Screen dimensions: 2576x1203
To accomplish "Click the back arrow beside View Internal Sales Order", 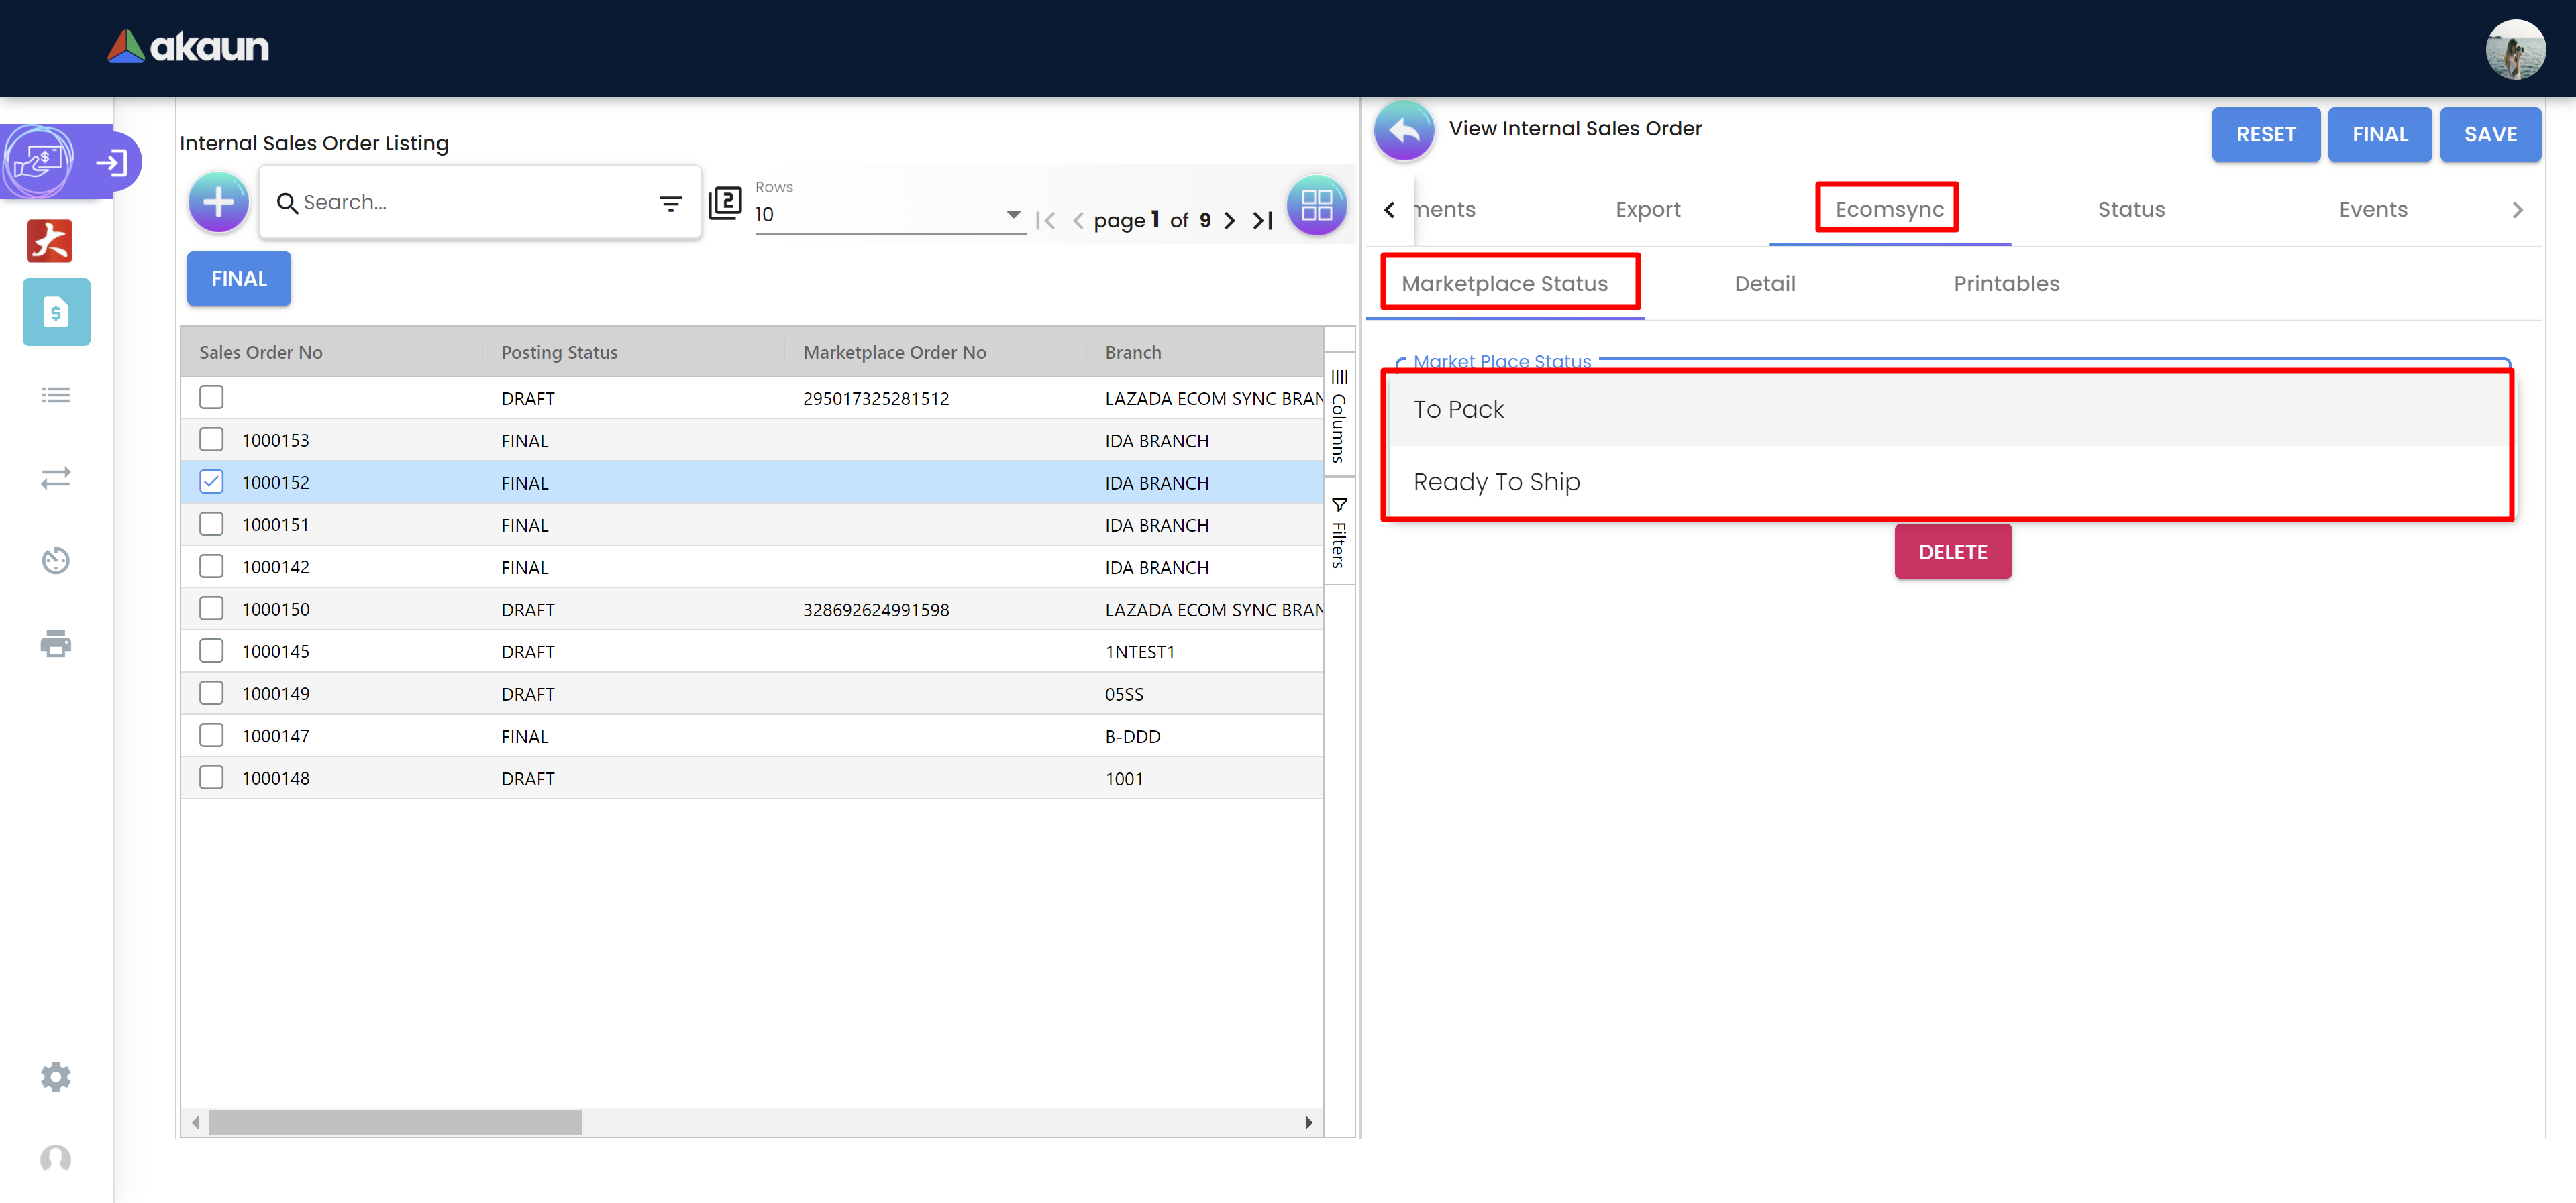I will coord(1403,130).
